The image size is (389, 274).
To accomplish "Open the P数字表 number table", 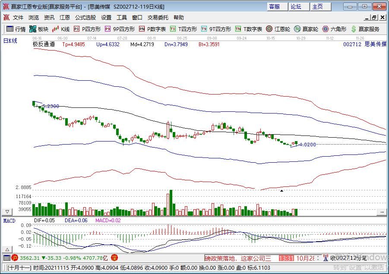I will tap(152, 29).
